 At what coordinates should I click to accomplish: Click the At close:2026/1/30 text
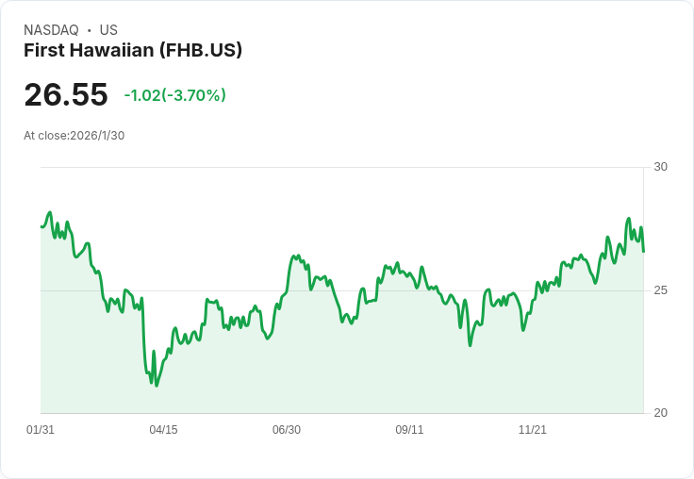tap(74, 135)
